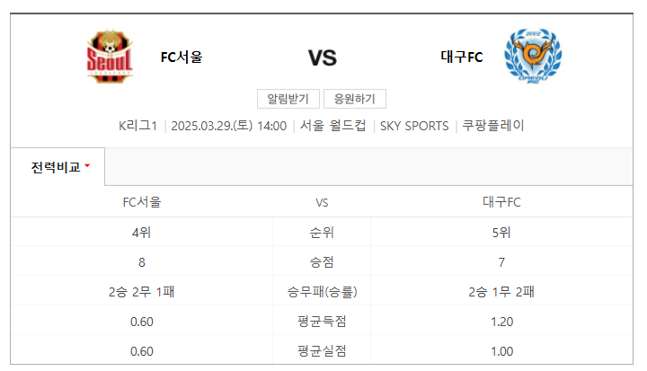Click the 대구FC column header in table
647x371 pixels.
501,202
